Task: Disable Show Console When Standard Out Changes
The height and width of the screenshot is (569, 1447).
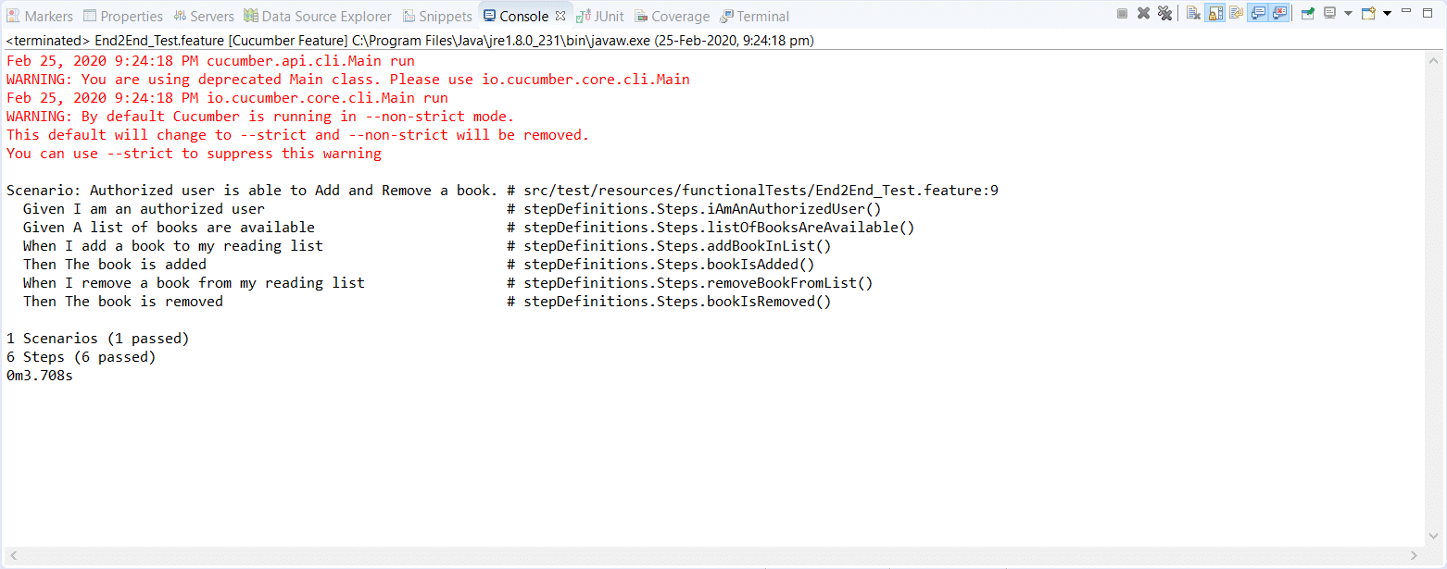Action: (x=1257, y=13)
